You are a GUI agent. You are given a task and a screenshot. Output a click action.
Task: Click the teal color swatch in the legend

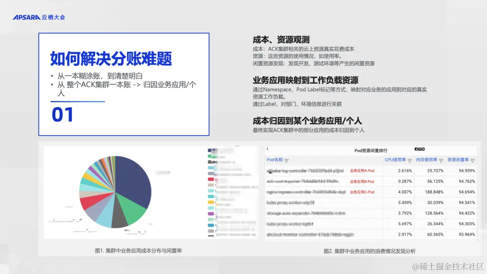coord(210,197)
